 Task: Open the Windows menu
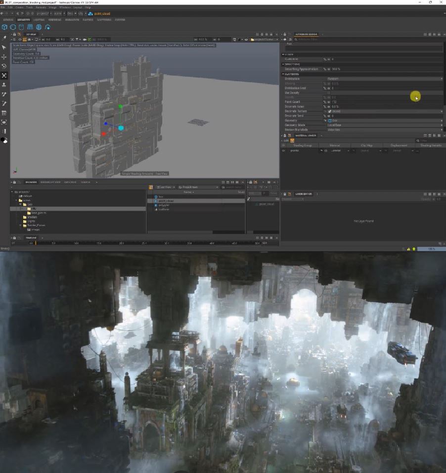click(65, 7)
